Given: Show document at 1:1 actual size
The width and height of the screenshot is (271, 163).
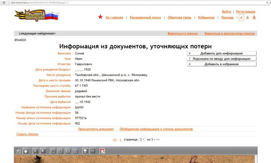Looking at the screenshot, I should [60, 151].
